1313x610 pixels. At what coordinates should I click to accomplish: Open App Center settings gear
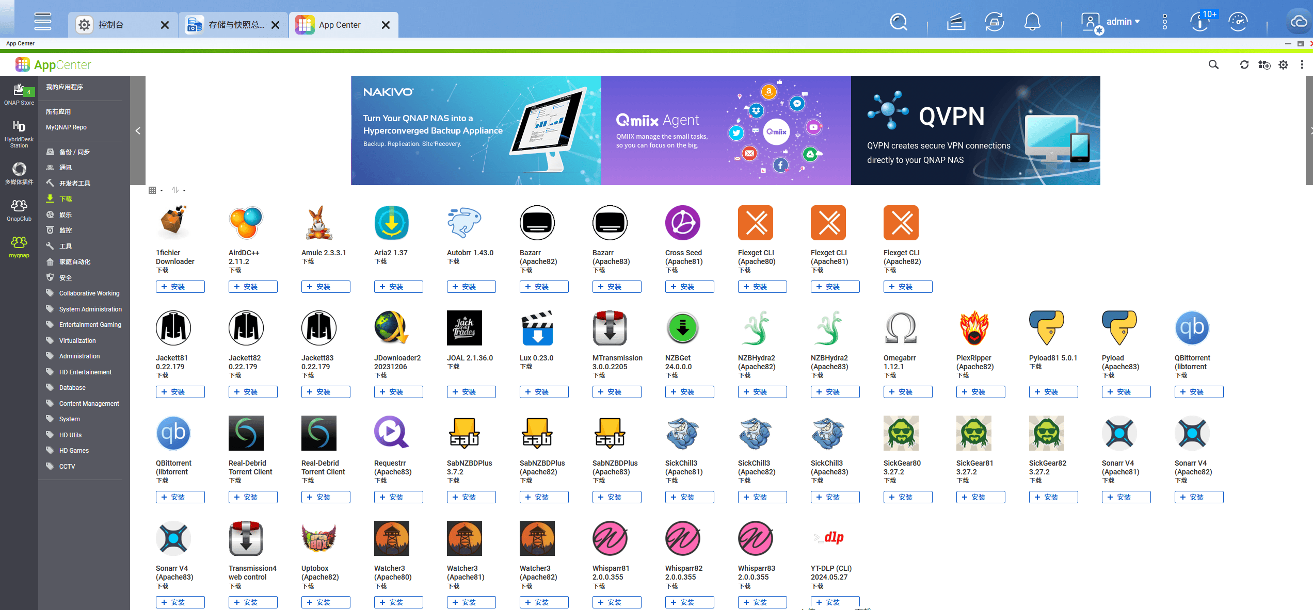click(1283, 64)
